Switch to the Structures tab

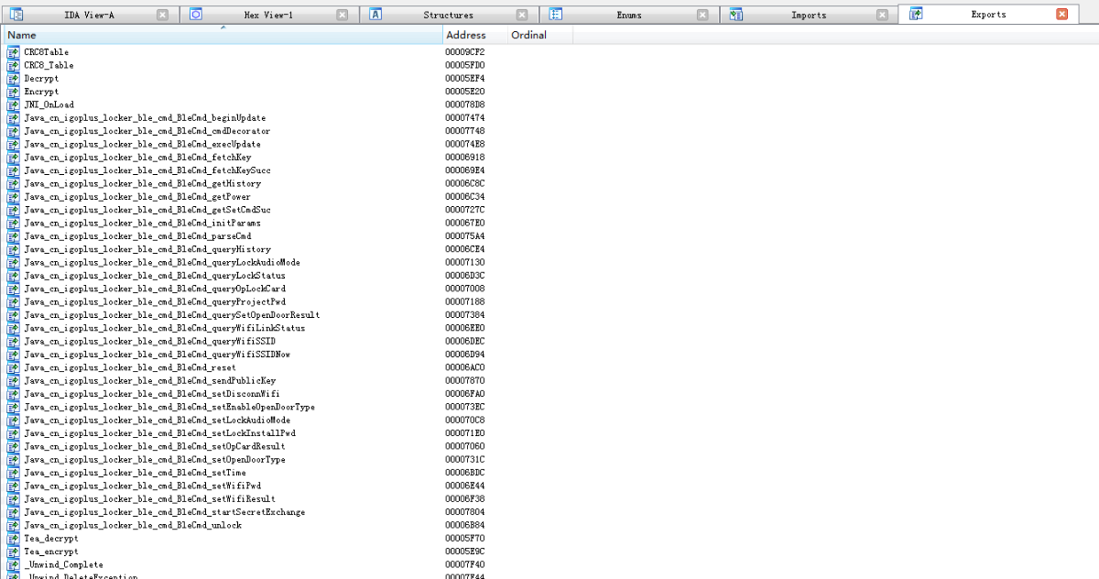449,15
